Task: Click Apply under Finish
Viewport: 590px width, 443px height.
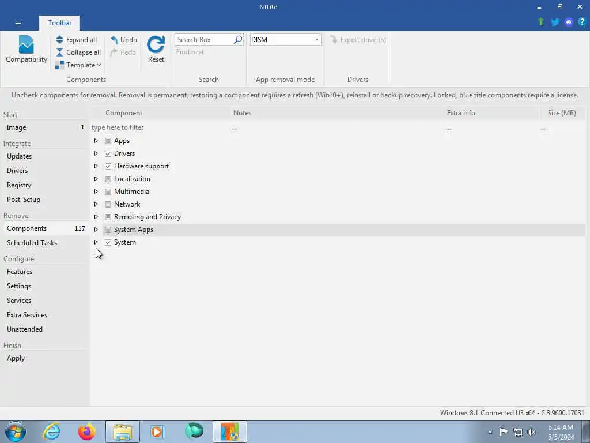Action: [x=44, y=358]
